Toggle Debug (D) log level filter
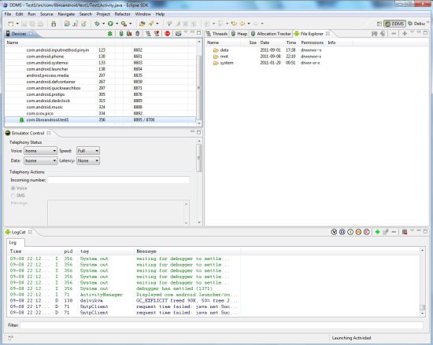 click(342, 232)
